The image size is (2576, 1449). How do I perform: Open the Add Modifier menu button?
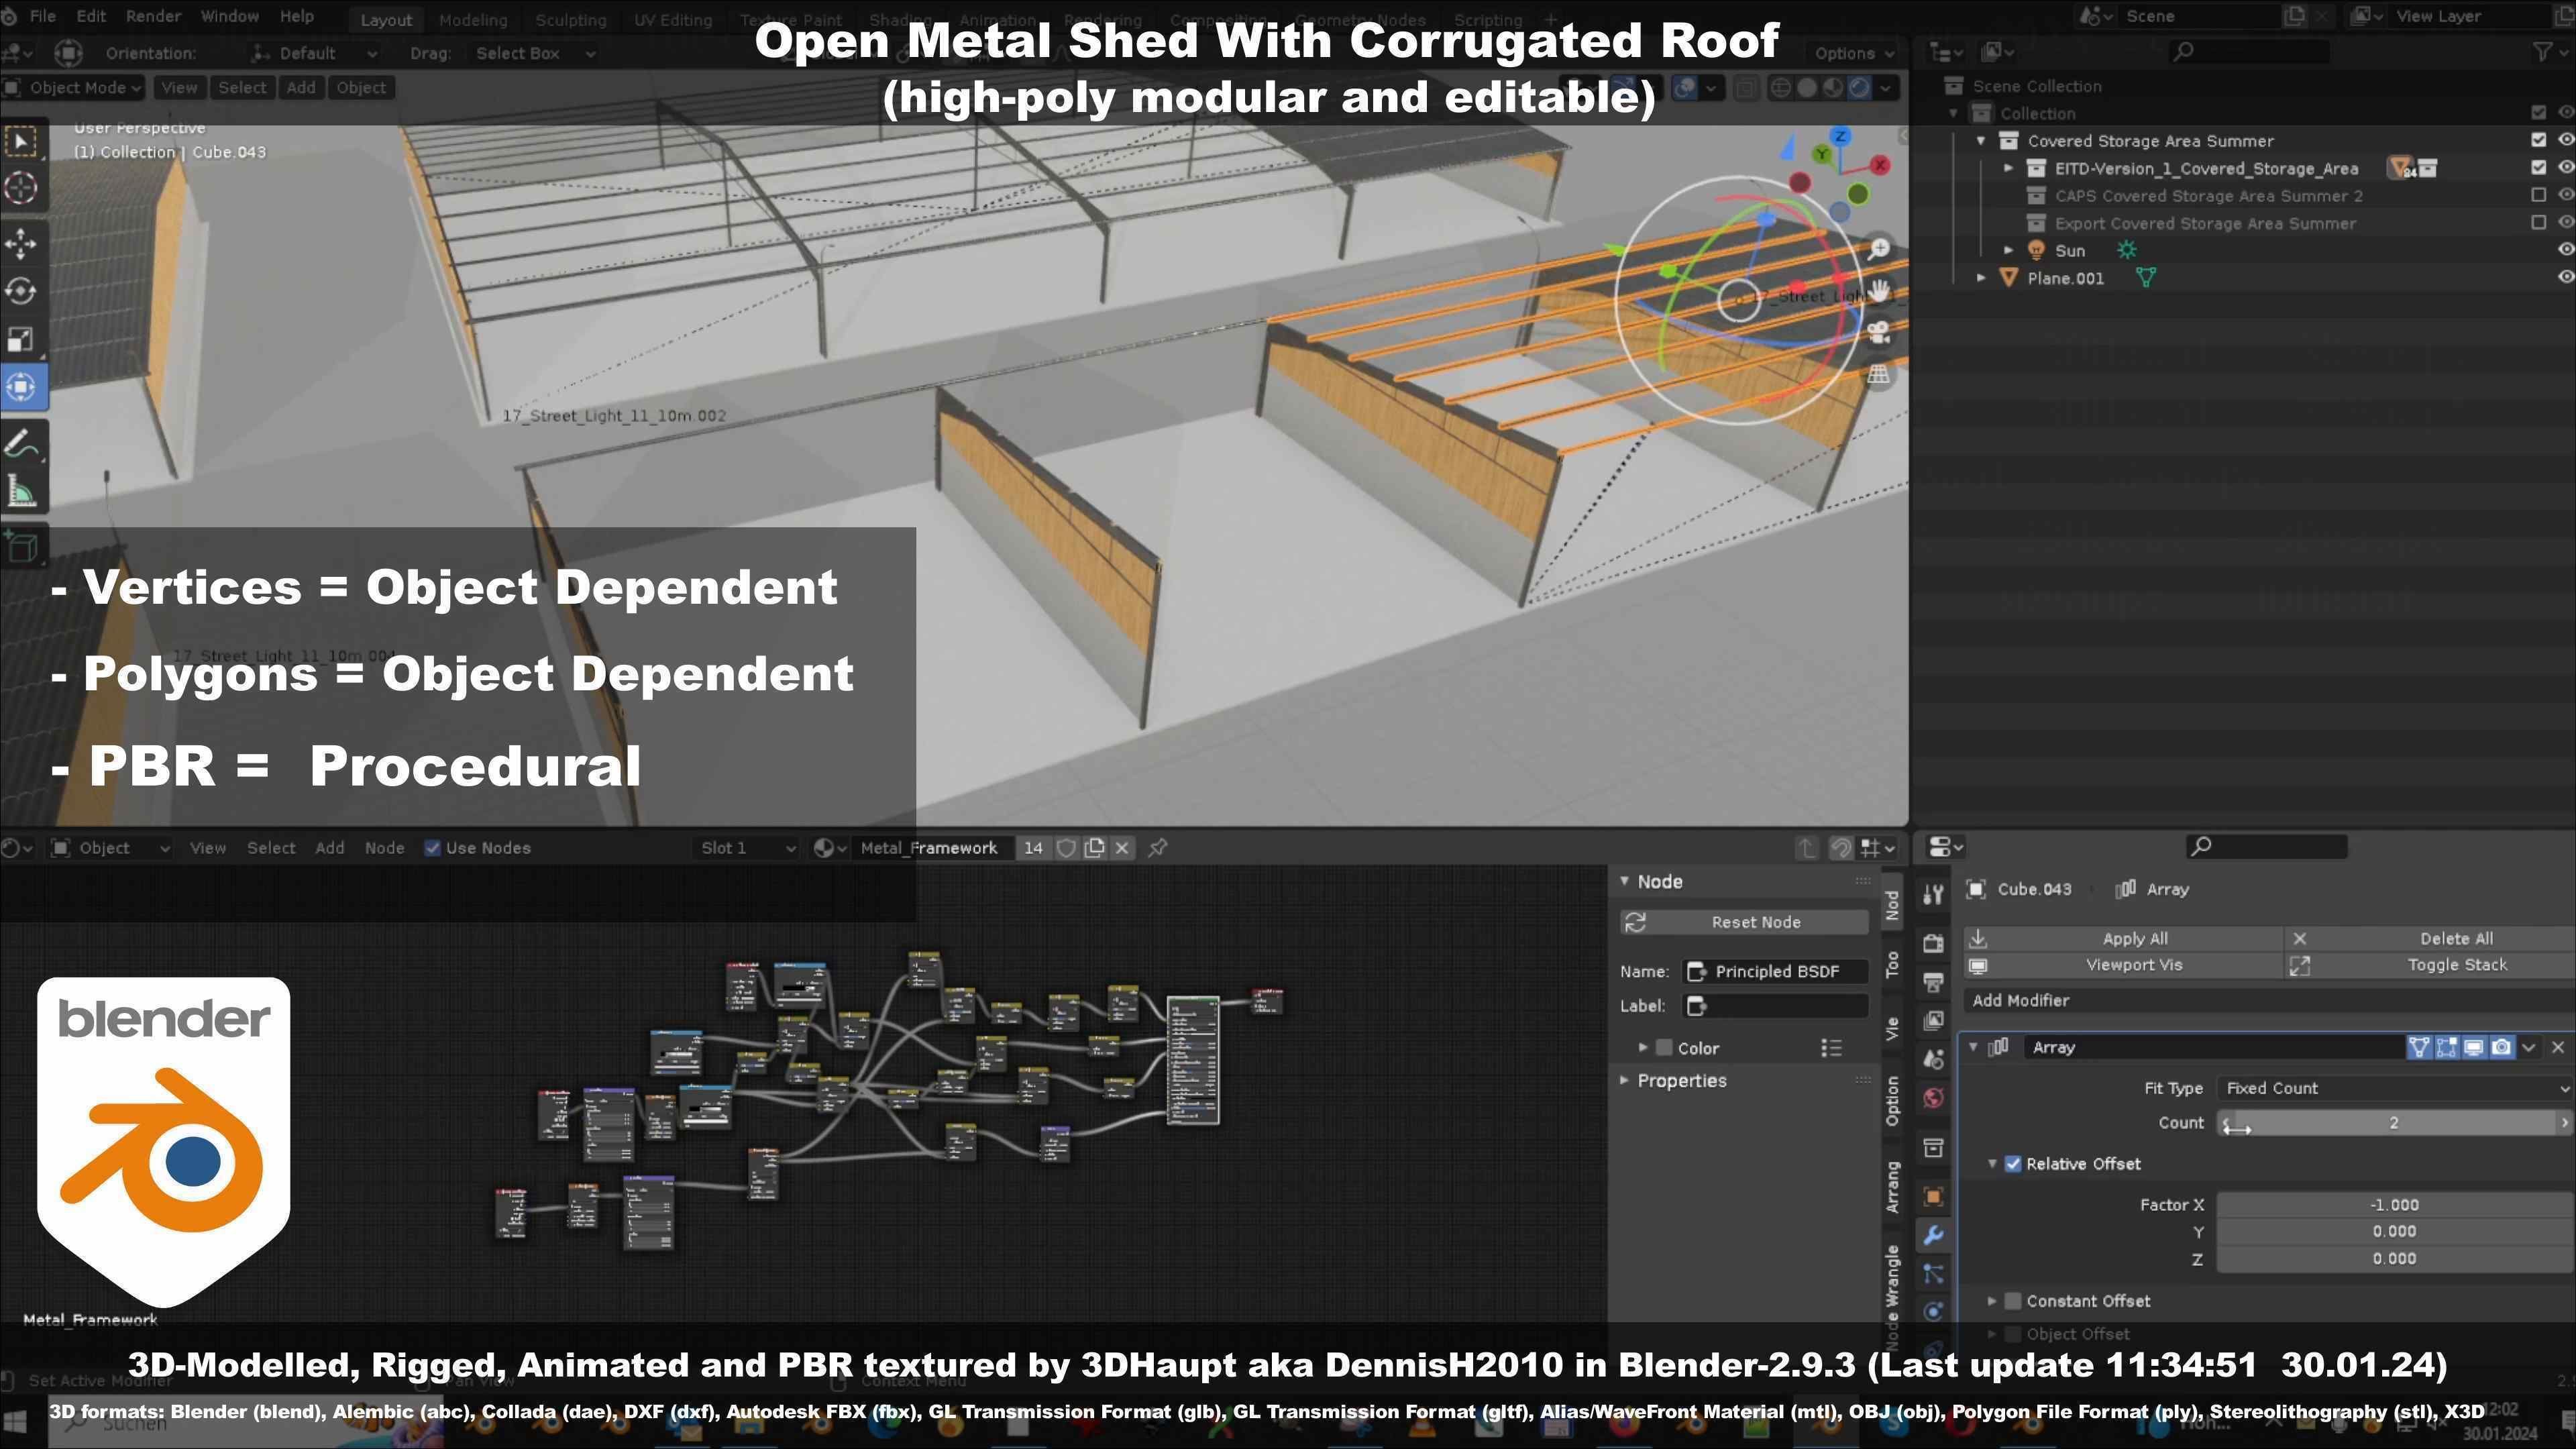point(2269,1000)
